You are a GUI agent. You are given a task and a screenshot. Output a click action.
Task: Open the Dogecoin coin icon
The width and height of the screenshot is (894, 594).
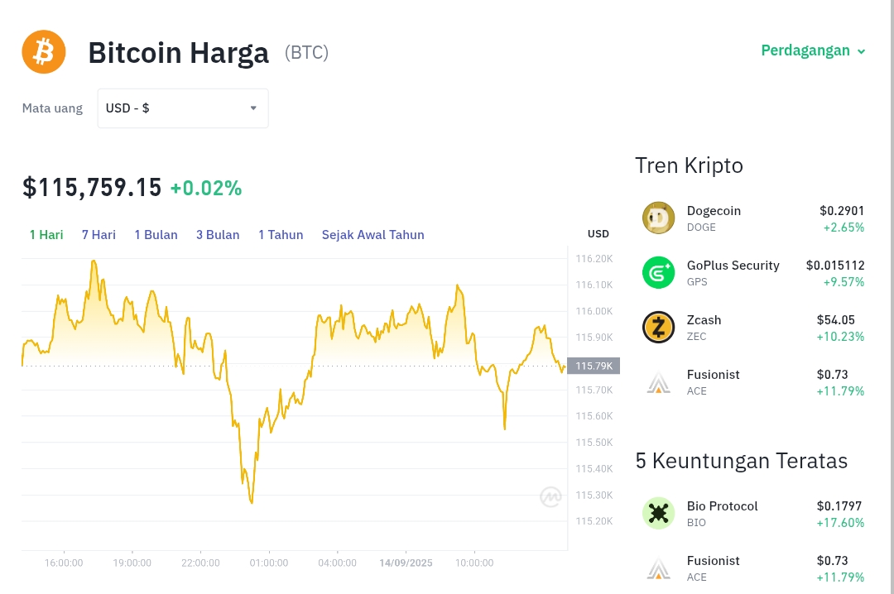[x=659, y=218]
